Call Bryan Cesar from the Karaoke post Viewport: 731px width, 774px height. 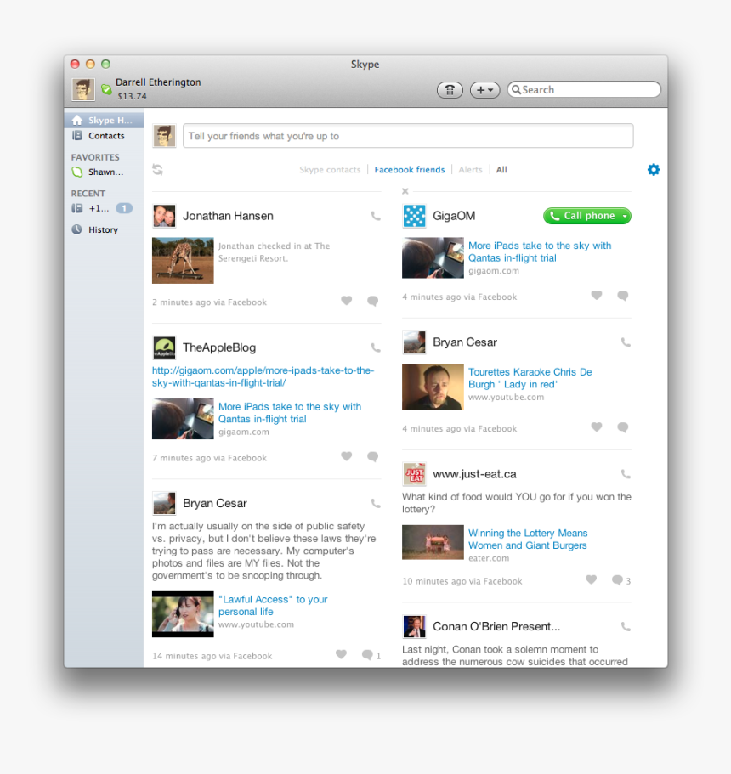[626, 342]
